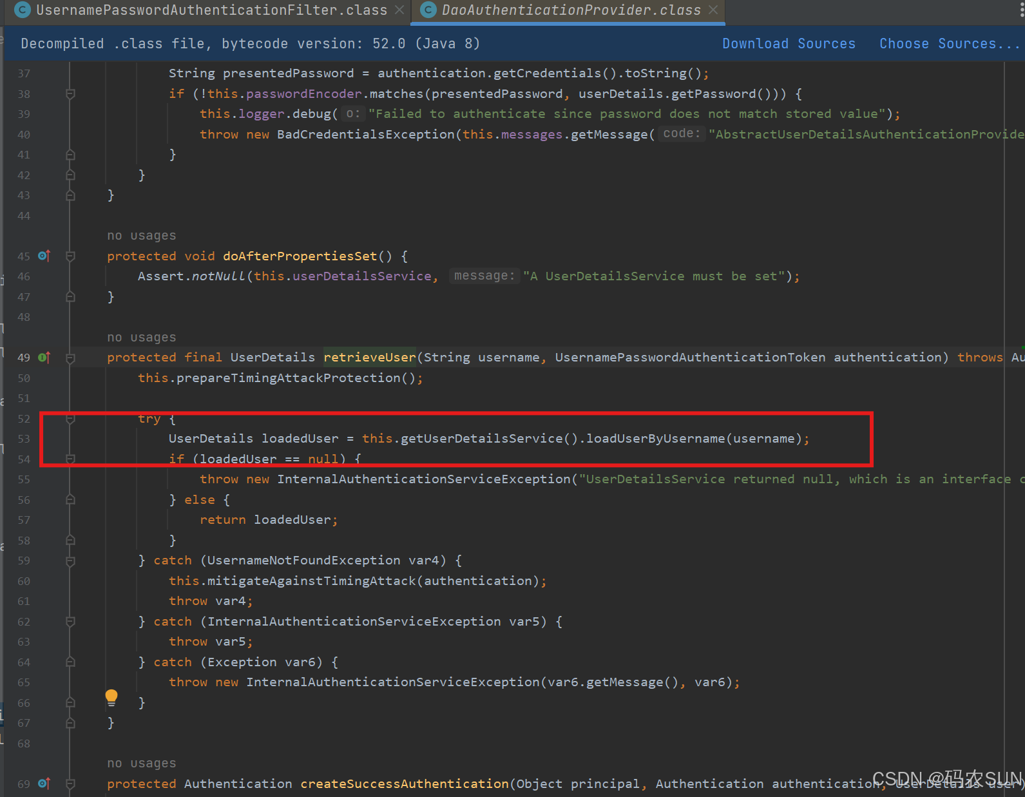1025x797 pixels.
Task: Click the prepareTimingAttackProtection call on line 50
Action: (288, 378)
